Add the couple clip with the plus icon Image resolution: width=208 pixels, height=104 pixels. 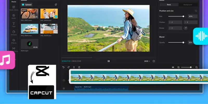coord(56,17)
